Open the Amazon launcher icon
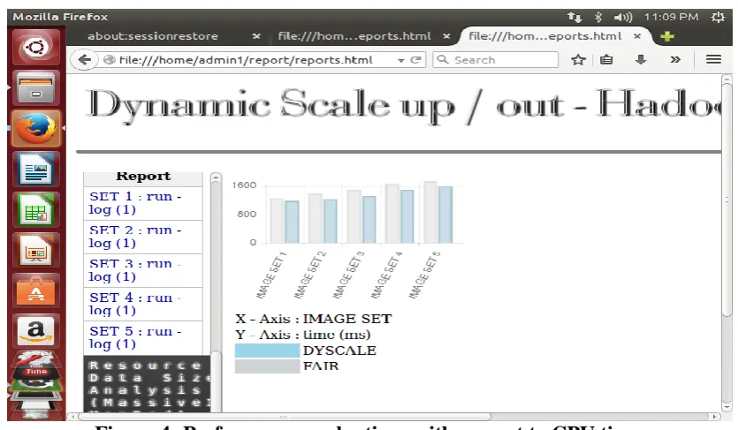The height and width of the screenshot is (430, 738). tap(36, 331)
